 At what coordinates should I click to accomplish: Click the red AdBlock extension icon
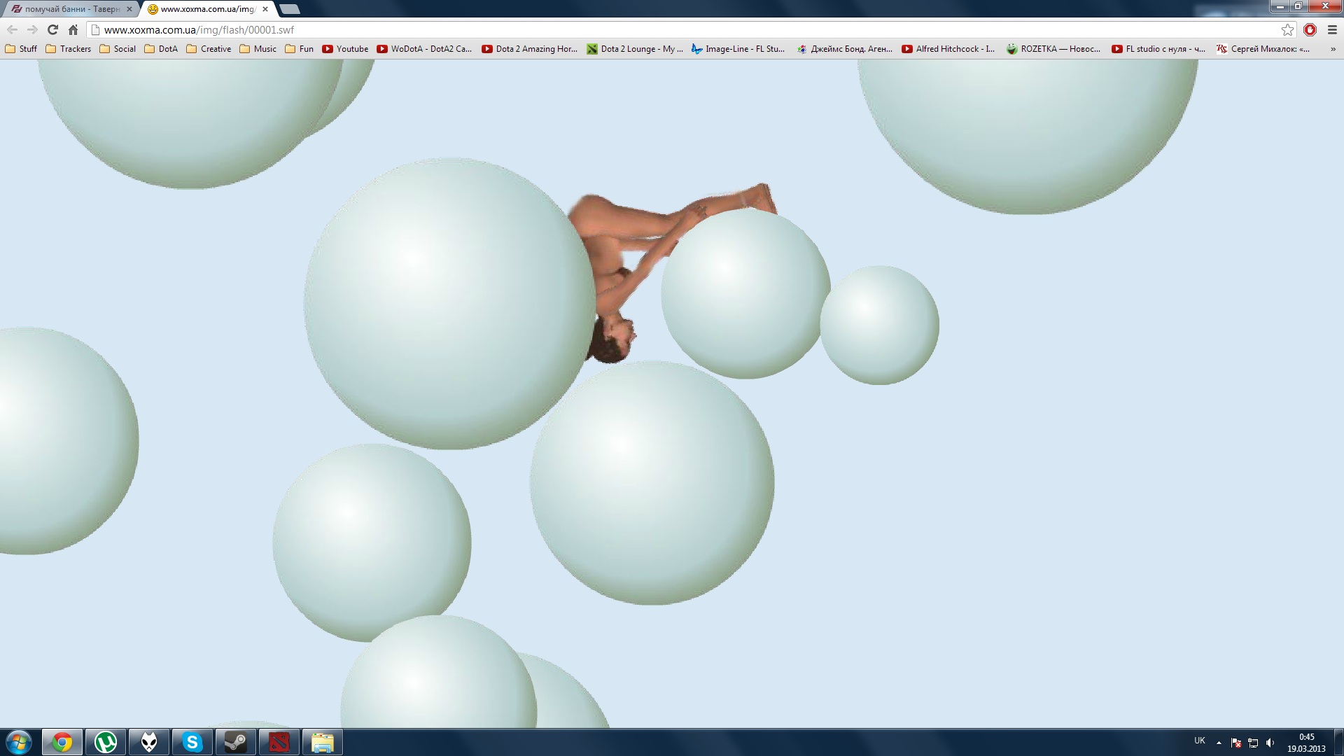coord(1310,29)
